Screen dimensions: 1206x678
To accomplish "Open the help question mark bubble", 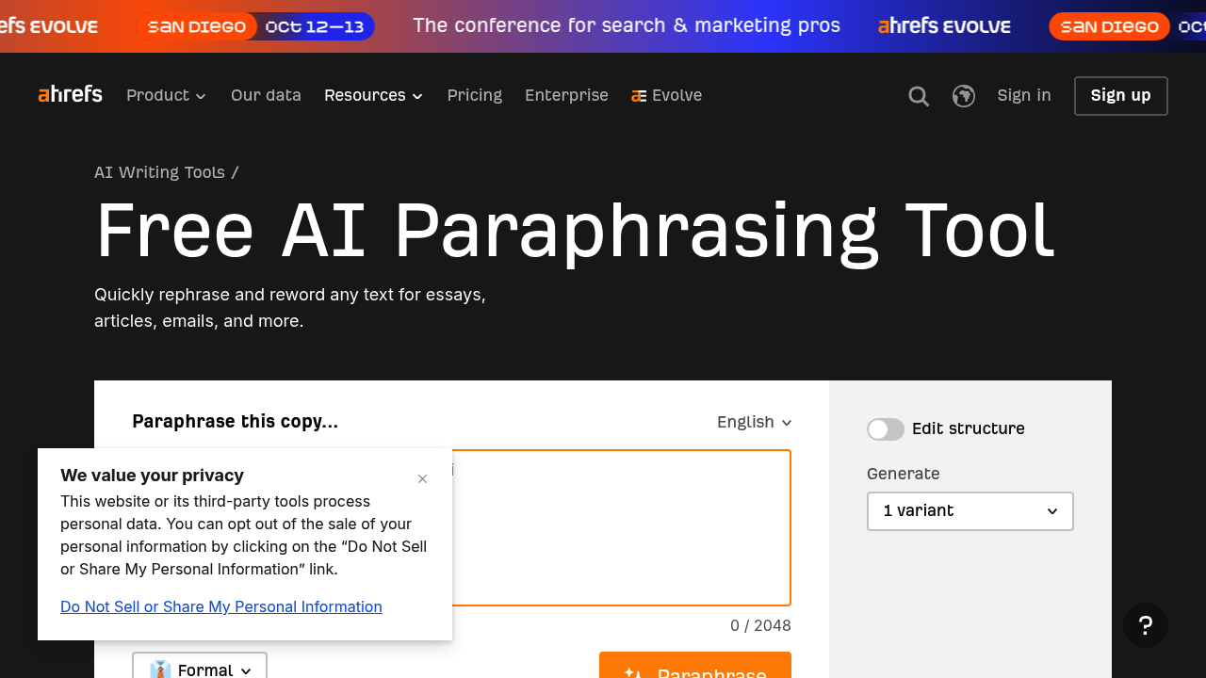I will tap(1146, 625).
